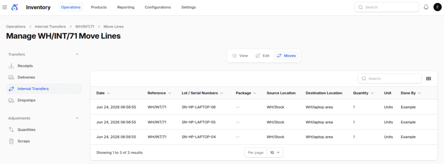Open Scraps under Adjustments
The width and height of the screenshot is (444, 164).
coord(44,141)
